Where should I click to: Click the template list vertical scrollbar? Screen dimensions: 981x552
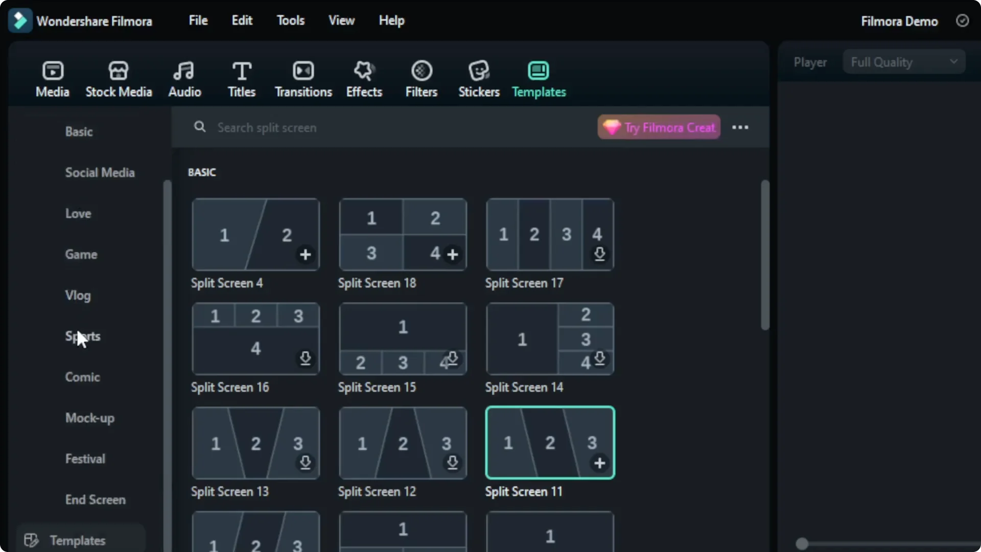(x=765, y=256)
